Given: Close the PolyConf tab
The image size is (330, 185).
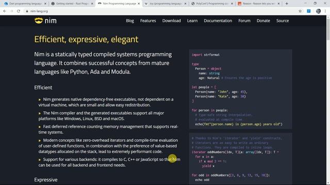Looking at the screenshot, I should [x=232, y=4].
